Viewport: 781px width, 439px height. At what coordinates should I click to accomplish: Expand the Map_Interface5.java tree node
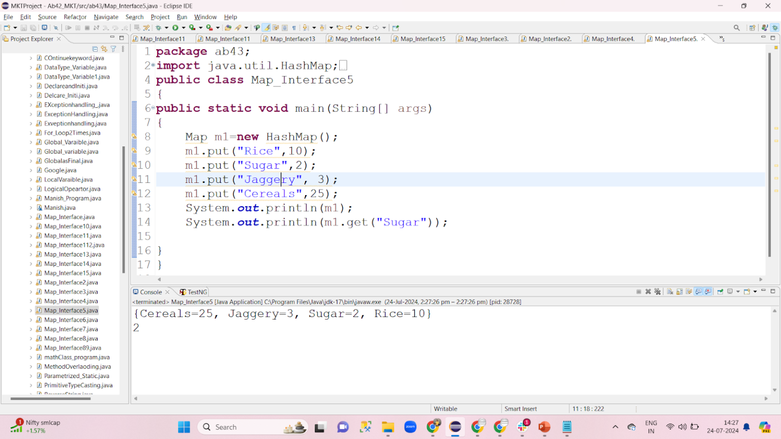coord(31,310)
